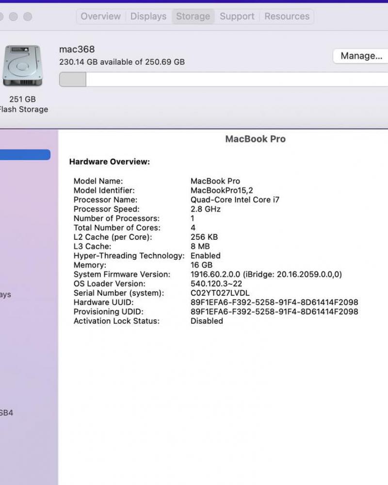Go to the Support tab
The height and width of the screenshot is (485, 388).
[237, 17]
